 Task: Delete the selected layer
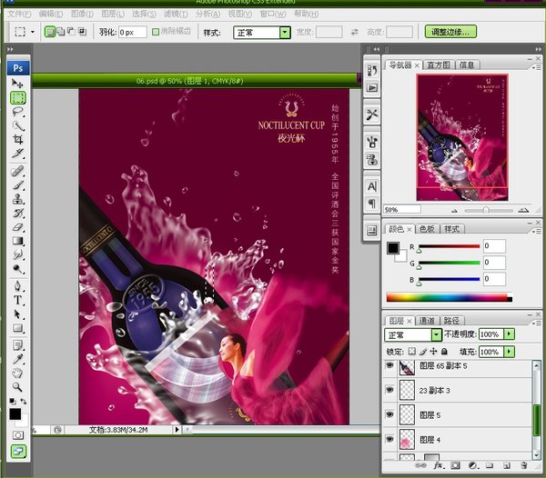click(524, 465)
